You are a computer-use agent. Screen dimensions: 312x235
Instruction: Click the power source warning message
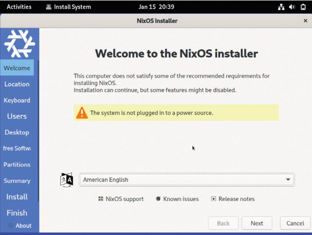click(x=176, y=113)
